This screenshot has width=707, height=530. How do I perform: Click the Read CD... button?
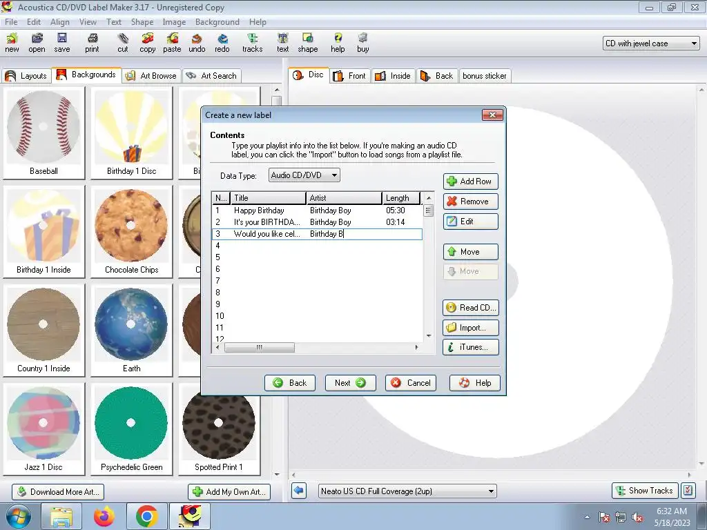click(x=470, y=308)
